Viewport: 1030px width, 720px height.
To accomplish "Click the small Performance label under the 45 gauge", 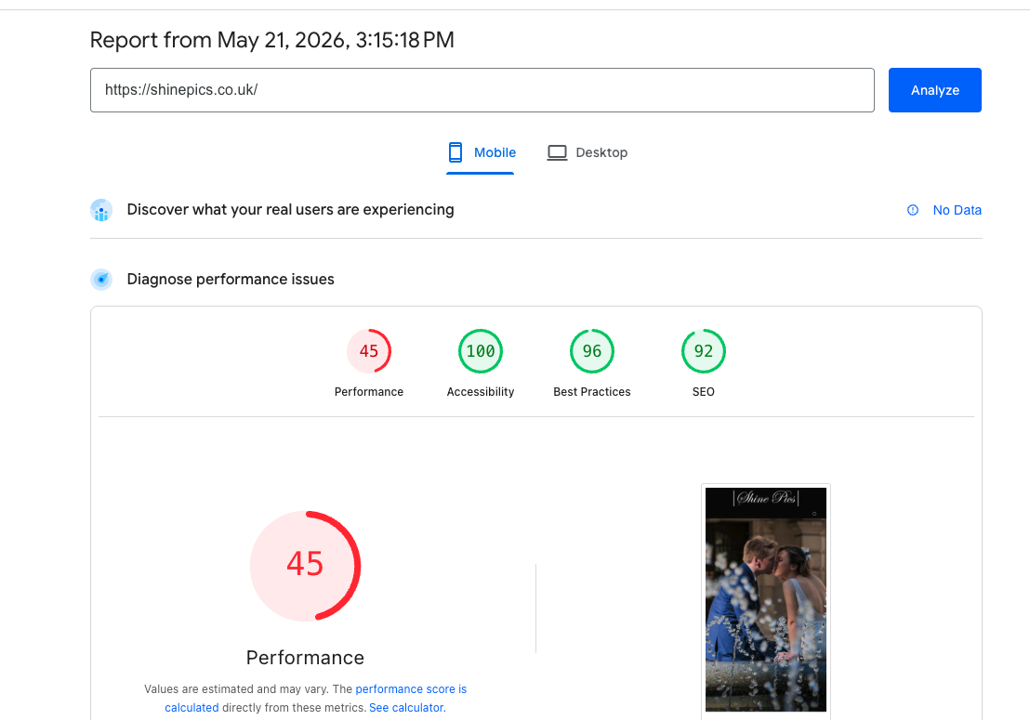I will coord(368,392).
